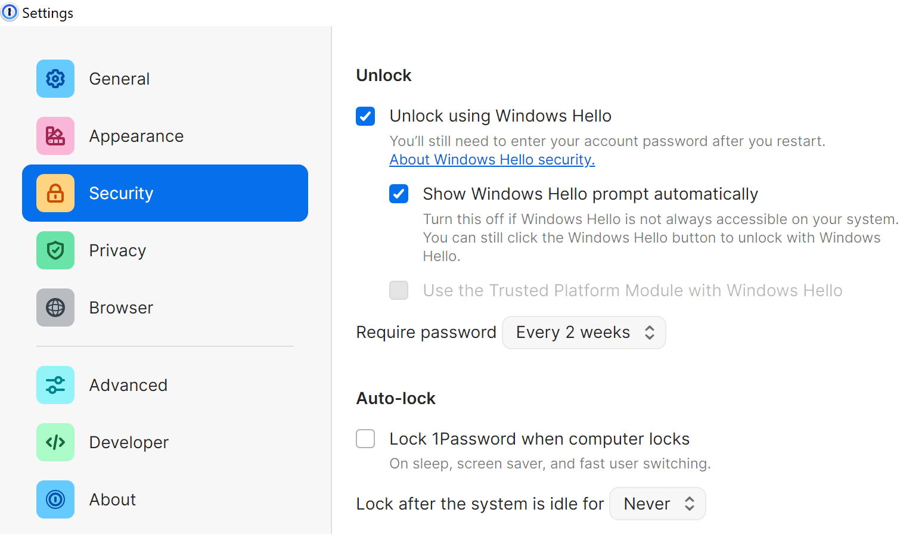Click the Security padlock icon
Screen dimensions: 900x534
click(x=55, y=193)
